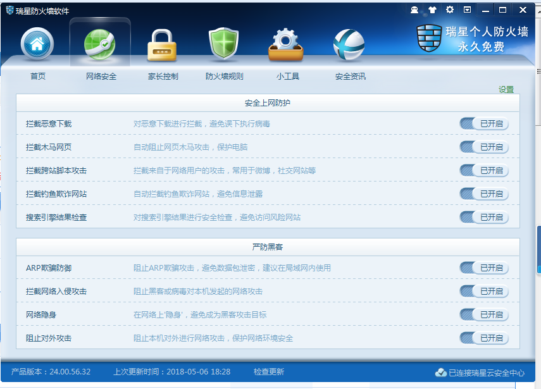The height and width of the screenshot is (389, 541).
Task: Click ARP欺骗防御 row label
Action: (x=49, y=268)
